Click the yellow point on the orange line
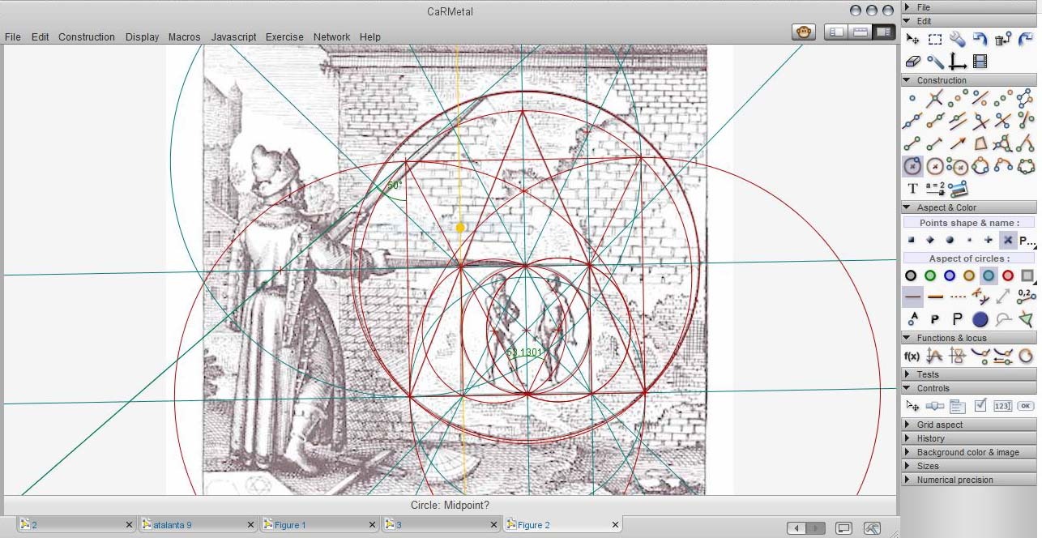1042x538 pixels. [460, 228]
